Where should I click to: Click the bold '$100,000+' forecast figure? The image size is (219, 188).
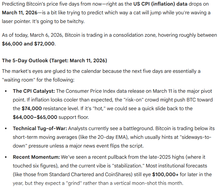coord(165,175)
